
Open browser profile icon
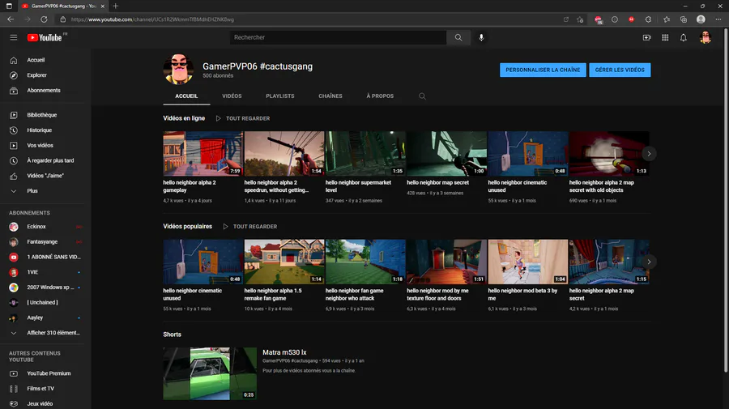coord(701,19)
